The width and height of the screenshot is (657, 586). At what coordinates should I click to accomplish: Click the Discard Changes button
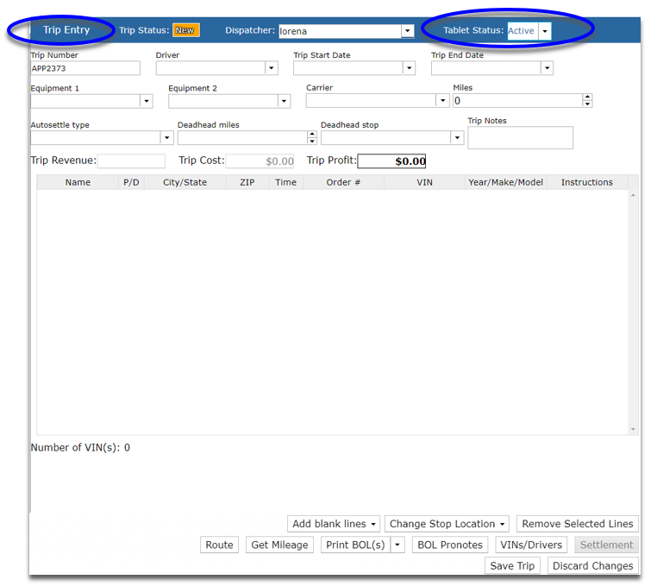click(593, 566)
